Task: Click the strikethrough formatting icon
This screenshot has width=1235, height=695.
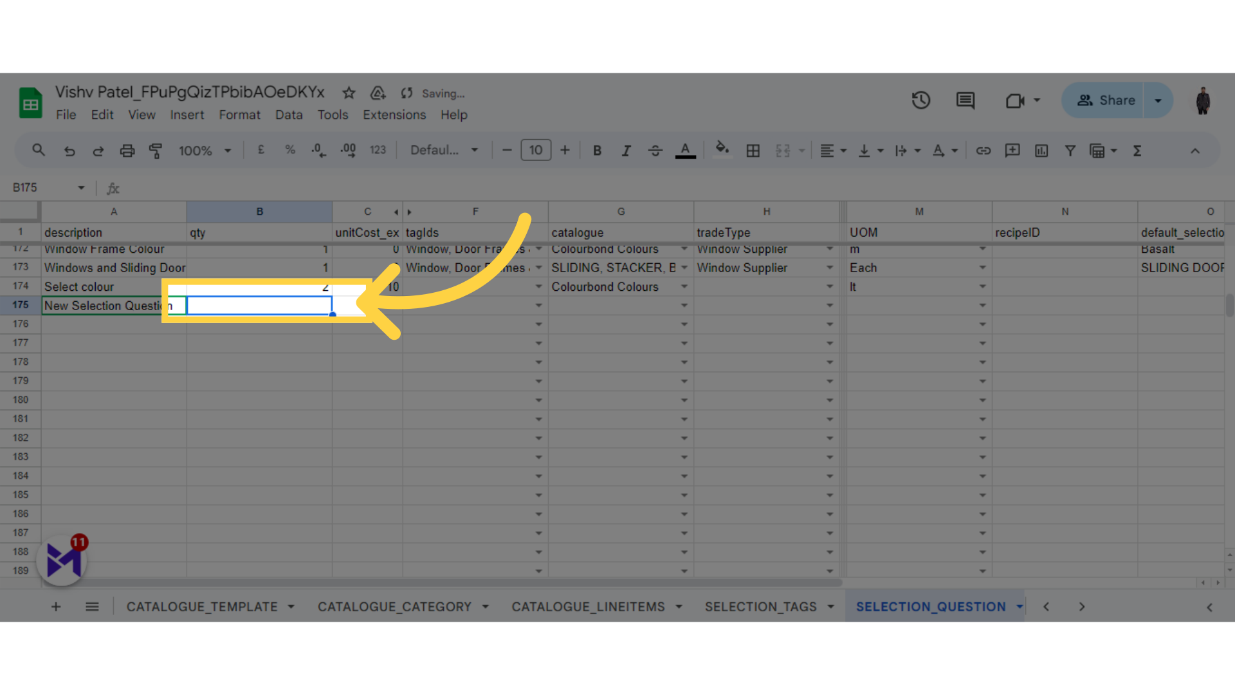Action: point(655,150)
